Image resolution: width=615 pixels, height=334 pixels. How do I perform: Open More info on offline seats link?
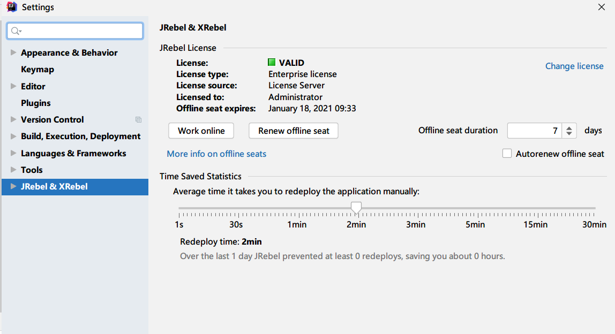pos(216,154)
